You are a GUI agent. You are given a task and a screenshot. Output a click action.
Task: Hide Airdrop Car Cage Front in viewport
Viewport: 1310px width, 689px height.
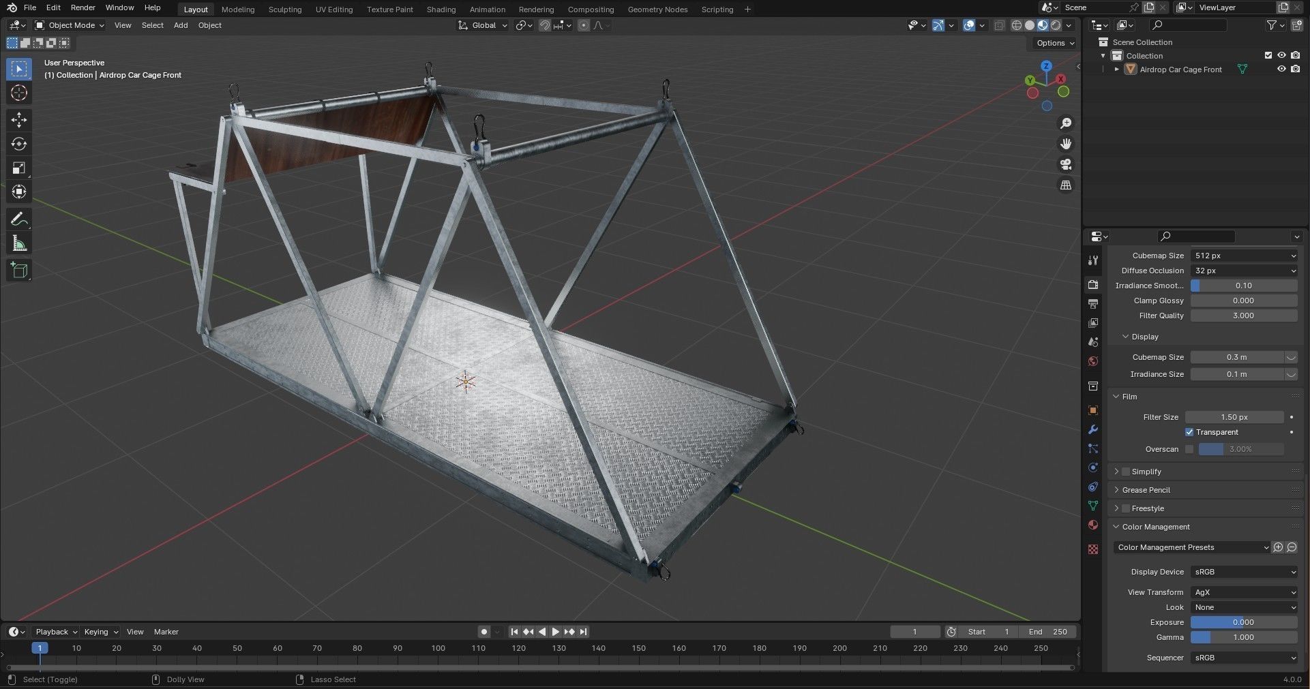[1281, 69]
